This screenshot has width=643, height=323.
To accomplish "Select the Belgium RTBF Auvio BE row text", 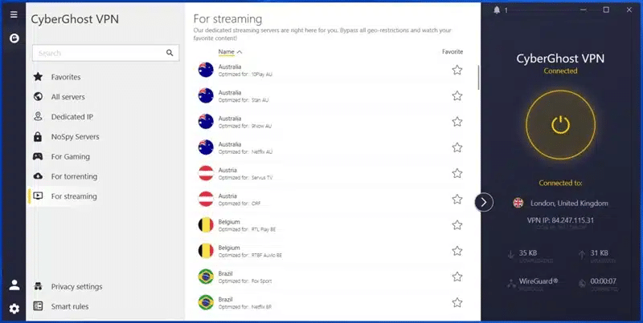I will click(250, 251).
